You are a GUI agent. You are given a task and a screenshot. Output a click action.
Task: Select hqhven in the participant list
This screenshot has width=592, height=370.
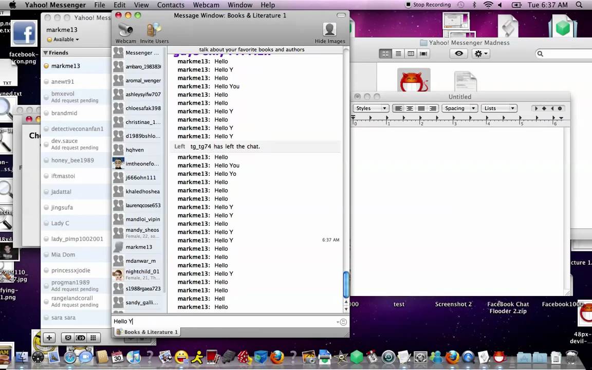click(138, 150)
